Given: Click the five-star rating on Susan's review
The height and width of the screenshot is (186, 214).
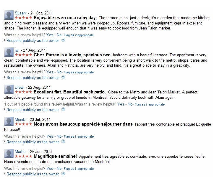Looking at the screenshot, I should click(23, 18).
